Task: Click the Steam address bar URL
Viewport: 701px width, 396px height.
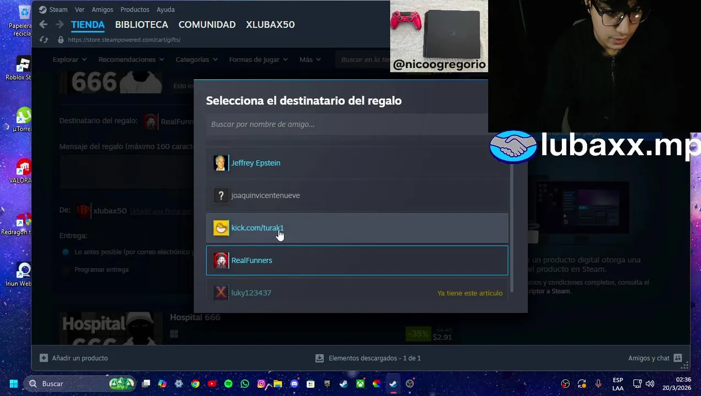Action: pyautogui.click(x=124, y=40)
